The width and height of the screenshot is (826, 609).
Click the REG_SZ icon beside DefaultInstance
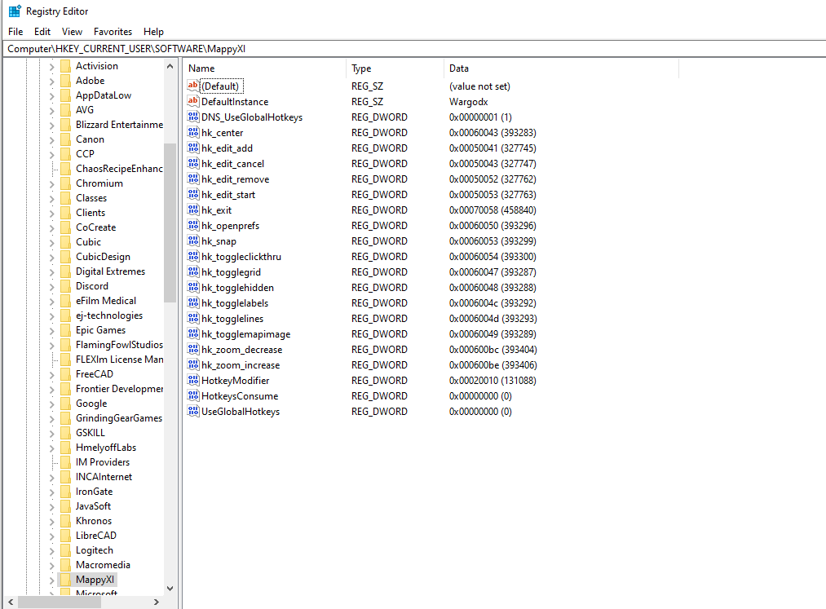193,101
